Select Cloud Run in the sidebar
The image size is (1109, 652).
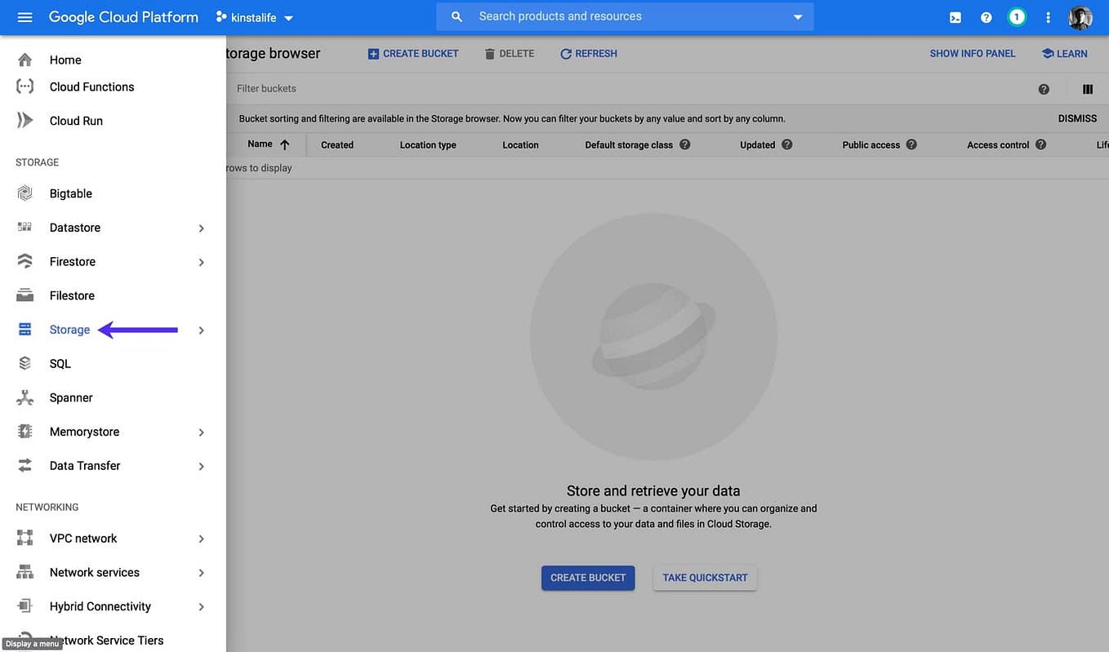point(76,120)
